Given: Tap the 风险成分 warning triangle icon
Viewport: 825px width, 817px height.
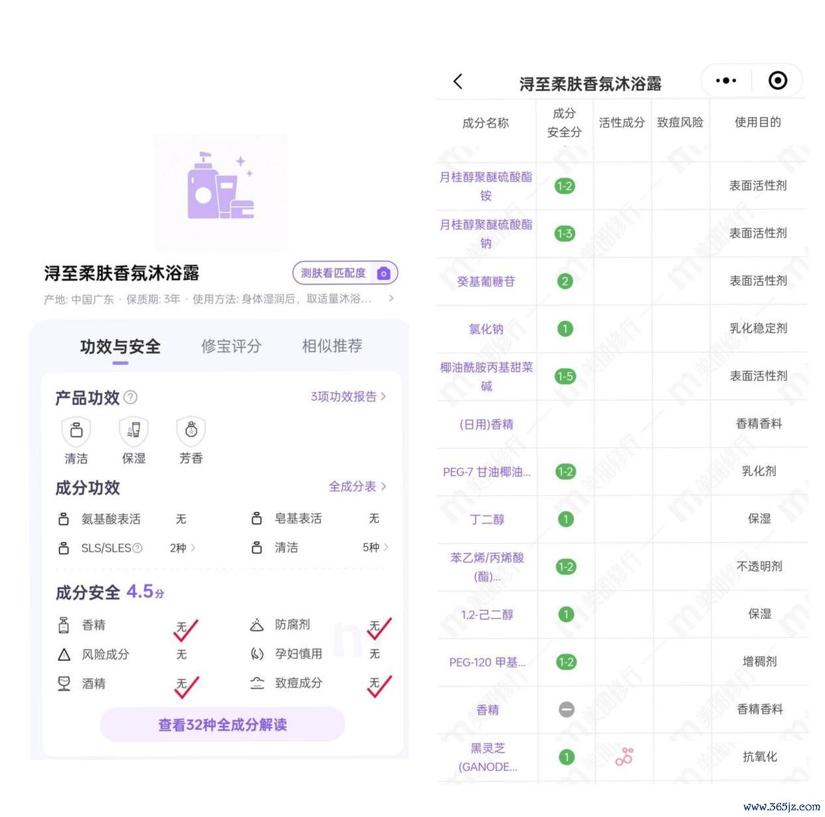Looking at the screenshot, I should coord(64,655).
